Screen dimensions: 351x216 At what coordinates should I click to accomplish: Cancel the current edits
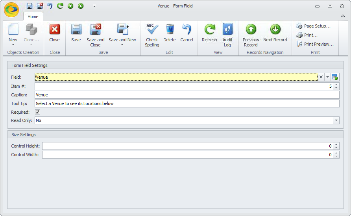click(x=187, y=33)
